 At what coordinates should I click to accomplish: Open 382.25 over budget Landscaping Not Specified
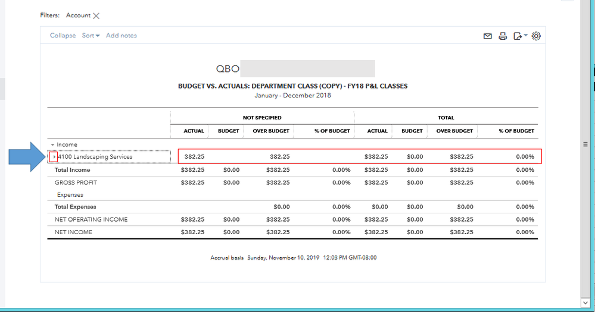tap(280, 156)
